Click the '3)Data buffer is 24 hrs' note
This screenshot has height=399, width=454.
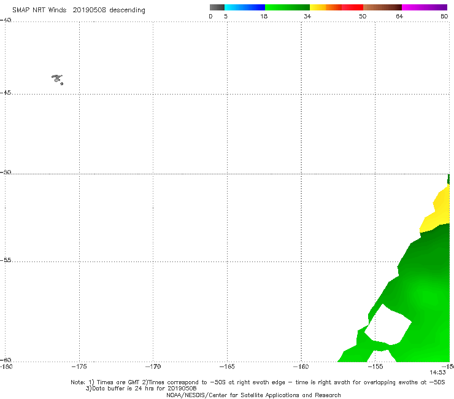tap(141, 389)
